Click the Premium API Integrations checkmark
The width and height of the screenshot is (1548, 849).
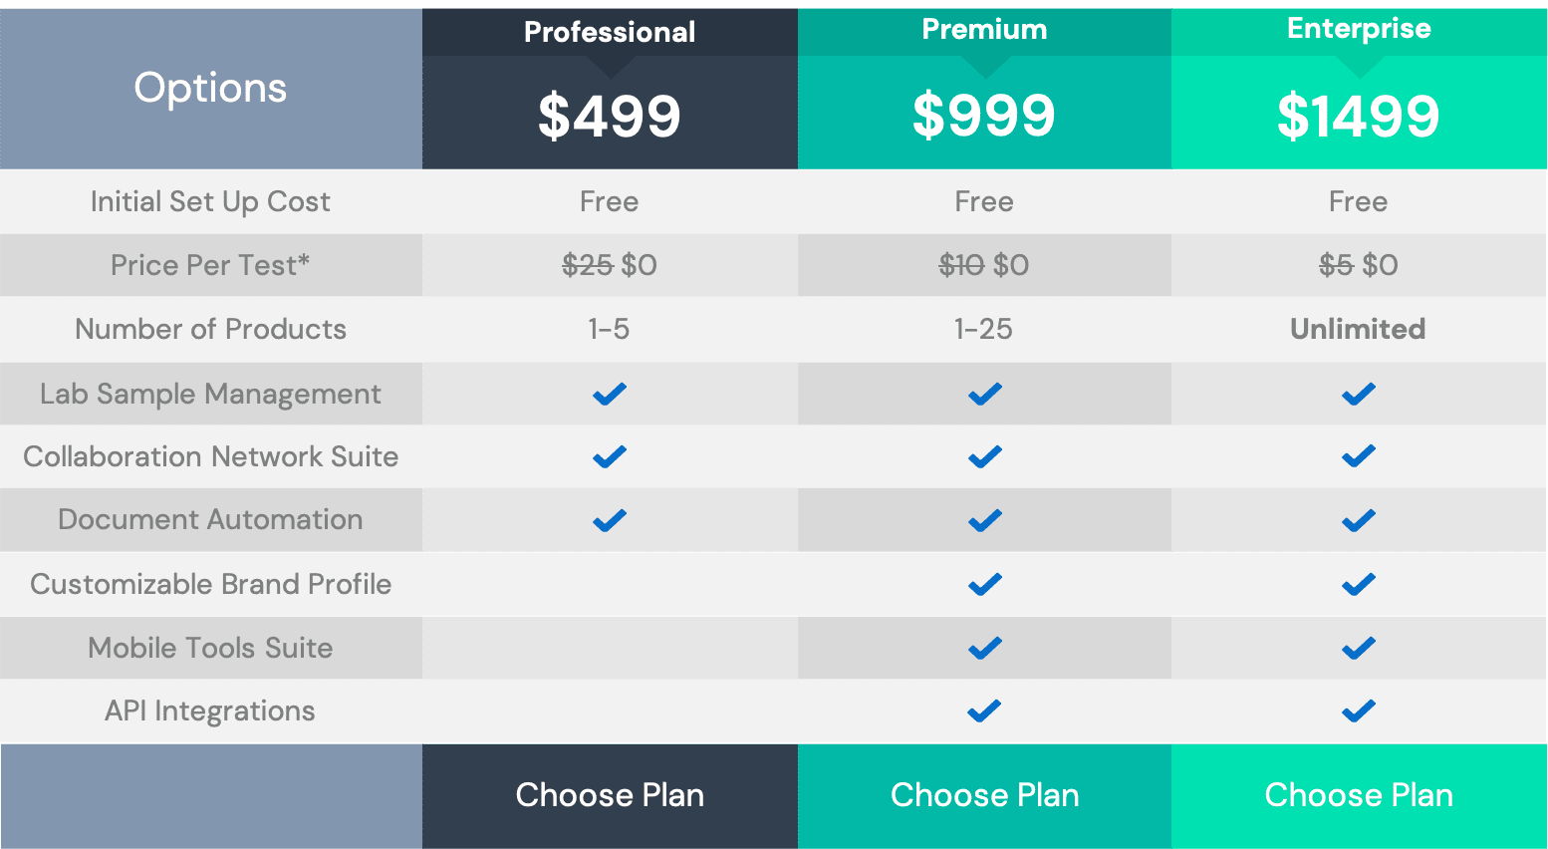984,710
